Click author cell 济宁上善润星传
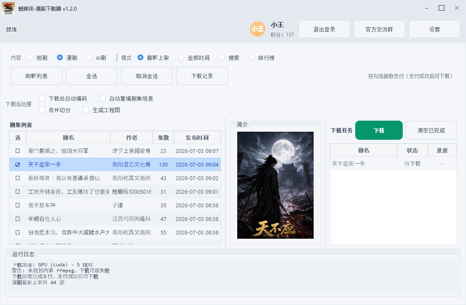The image size is (466, 305). click(x=132, y=151)
